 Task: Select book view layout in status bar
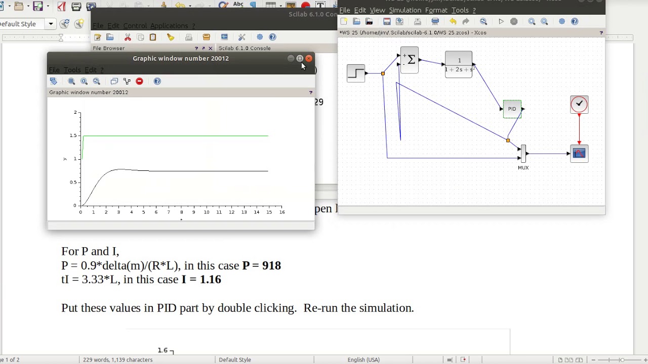click(x=580, y=360)
